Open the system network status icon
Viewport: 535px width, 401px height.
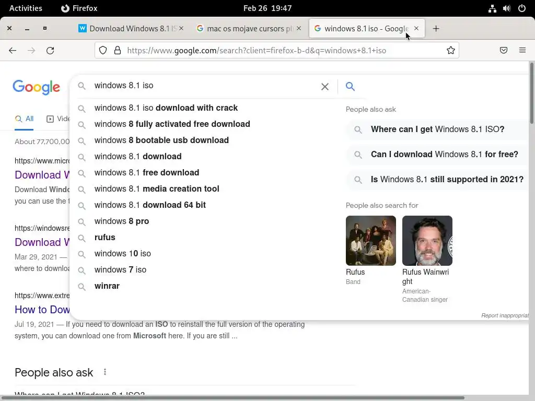point(492,8)
